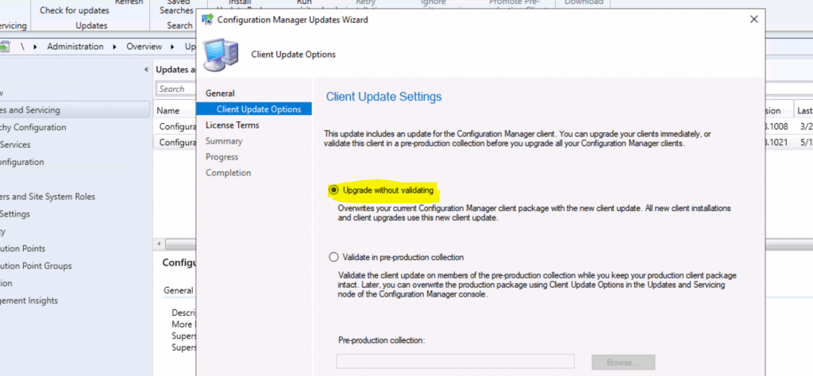
Task: Click the computer icon in wizard header
Action: [x=222, y=55]
